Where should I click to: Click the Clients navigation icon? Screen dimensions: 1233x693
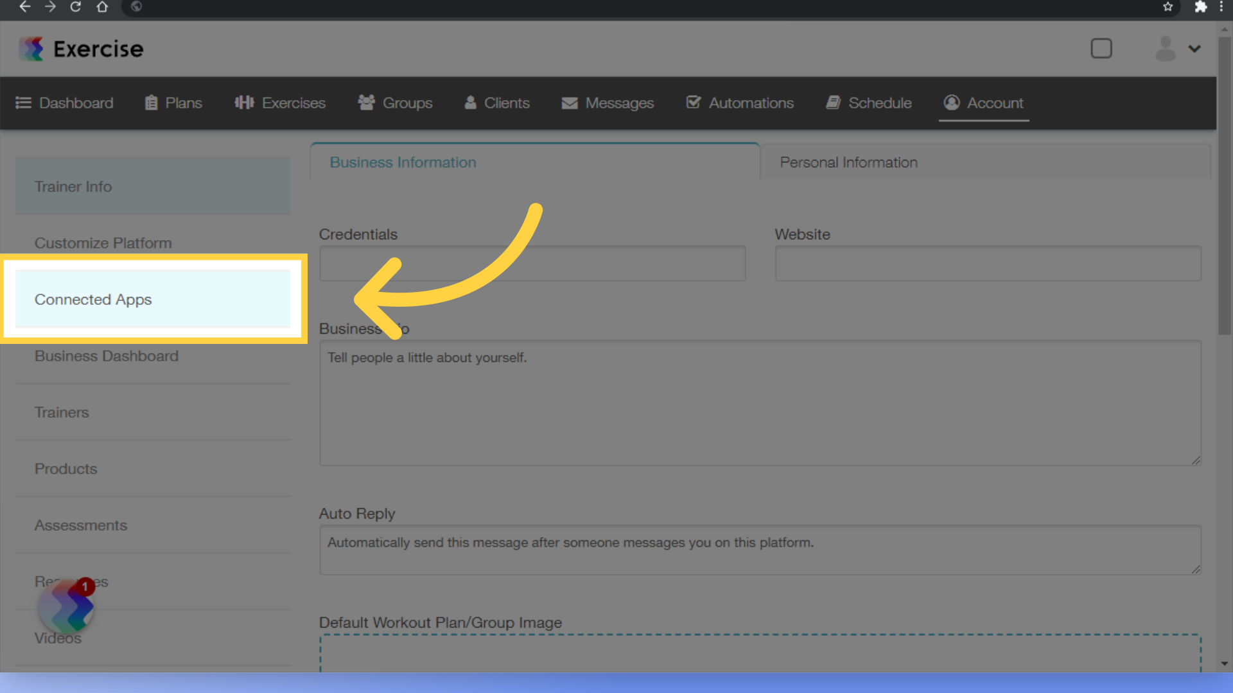471,103
